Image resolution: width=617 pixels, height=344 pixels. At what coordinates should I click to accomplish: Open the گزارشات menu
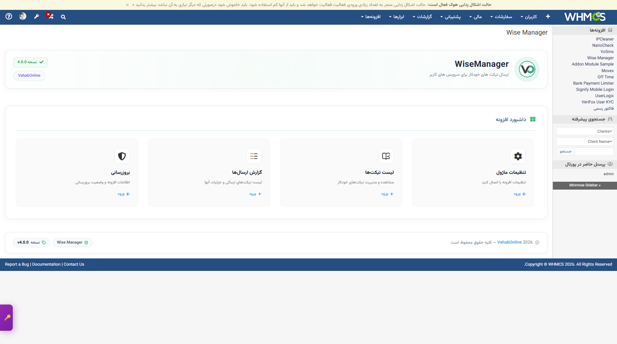point(422,17)
